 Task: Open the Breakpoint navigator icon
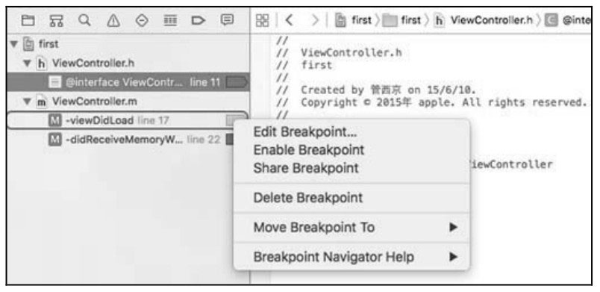[199, 21]
